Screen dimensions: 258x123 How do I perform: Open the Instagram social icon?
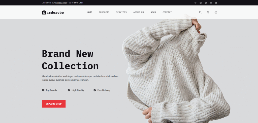[x=206, y=3]
